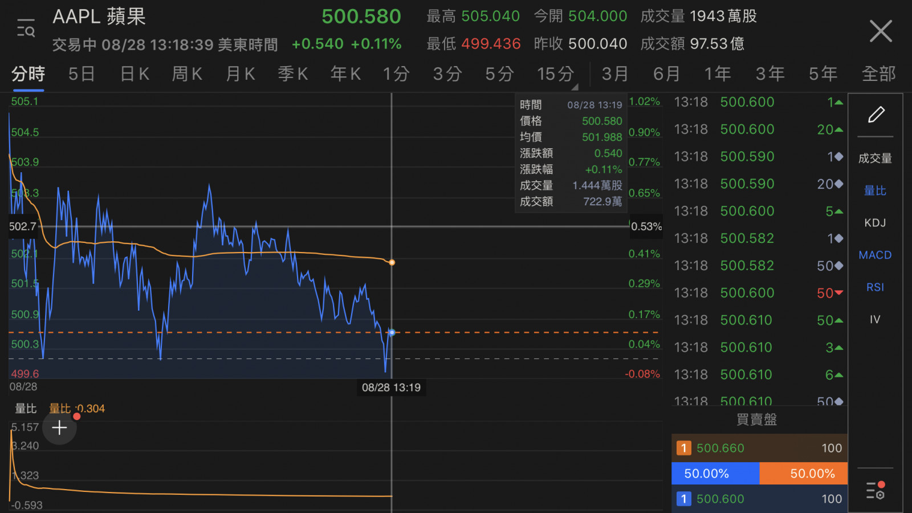Choose the KDJ indicator
The height and width of the screenshot is (513, 912).
[x=875, y=223]
